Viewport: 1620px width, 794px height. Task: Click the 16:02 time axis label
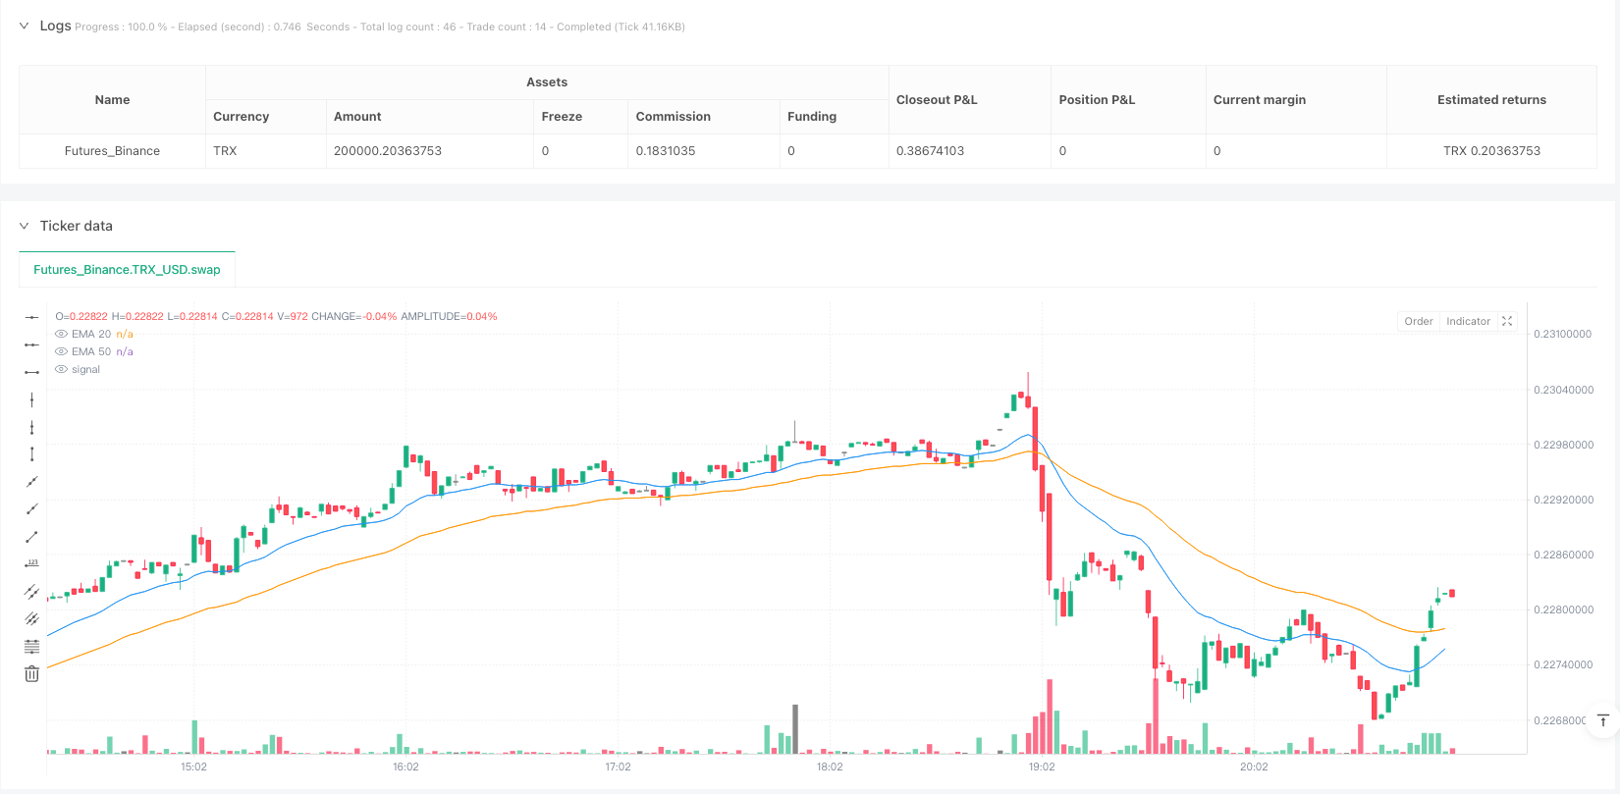click(x=405, y=767)
